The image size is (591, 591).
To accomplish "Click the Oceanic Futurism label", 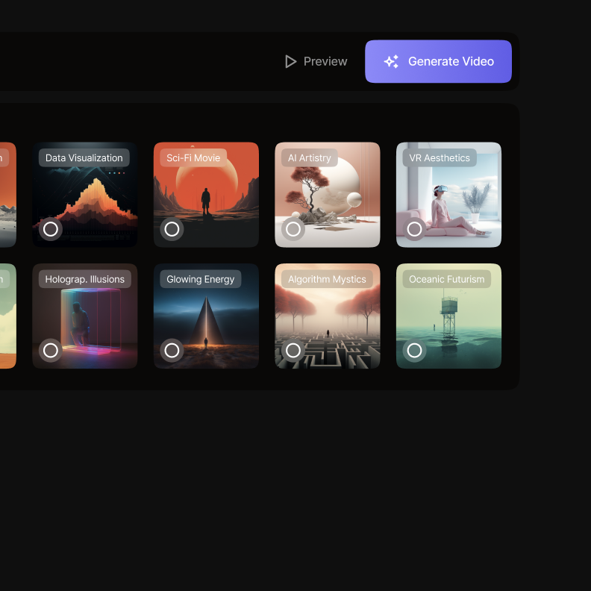I will click(447, 279).
